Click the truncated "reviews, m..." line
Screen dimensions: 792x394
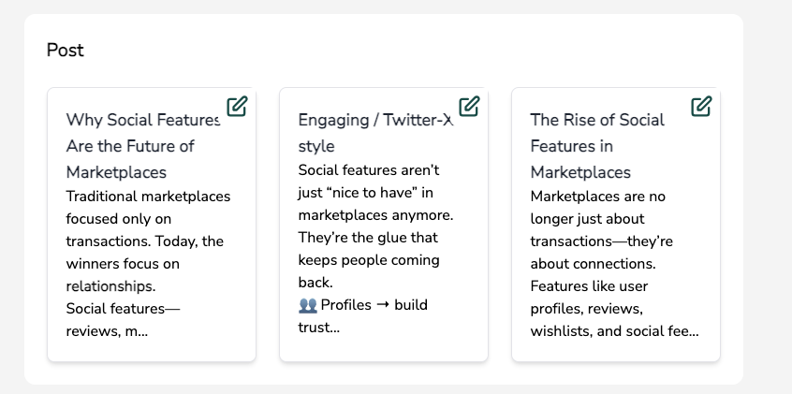click(x=107, y=331)
